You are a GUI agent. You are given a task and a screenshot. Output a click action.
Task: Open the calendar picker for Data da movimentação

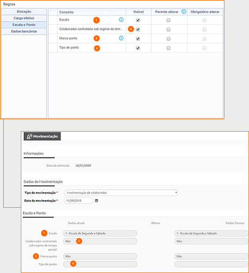click(96, 201)
